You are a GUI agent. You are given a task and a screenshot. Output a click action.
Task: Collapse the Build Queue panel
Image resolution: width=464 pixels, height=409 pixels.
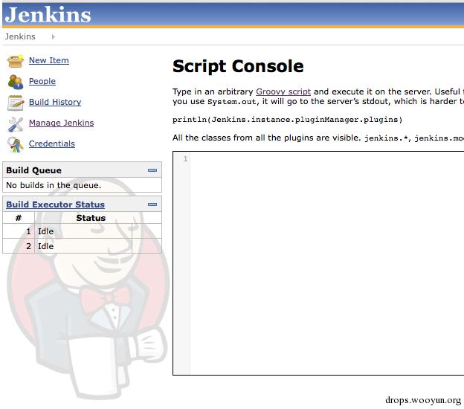pos(152,170)
